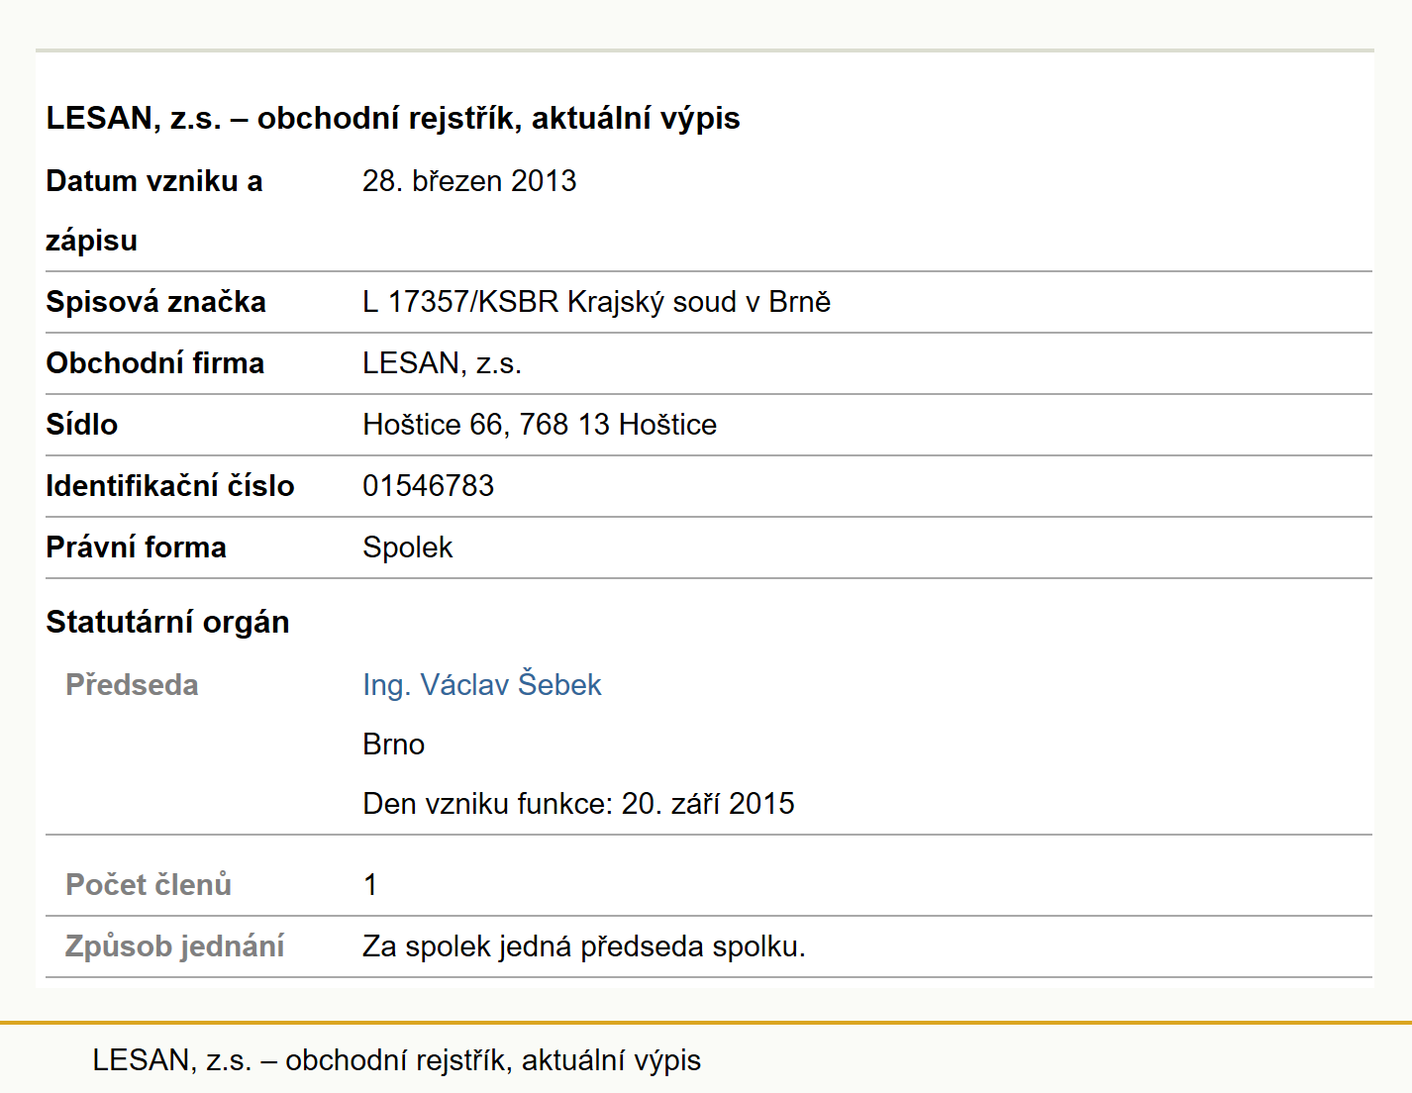Select the date 28. březen 2013
Image resolution: width=1412 pixels, height=1093 pixels.
click(x=469, y=181)
